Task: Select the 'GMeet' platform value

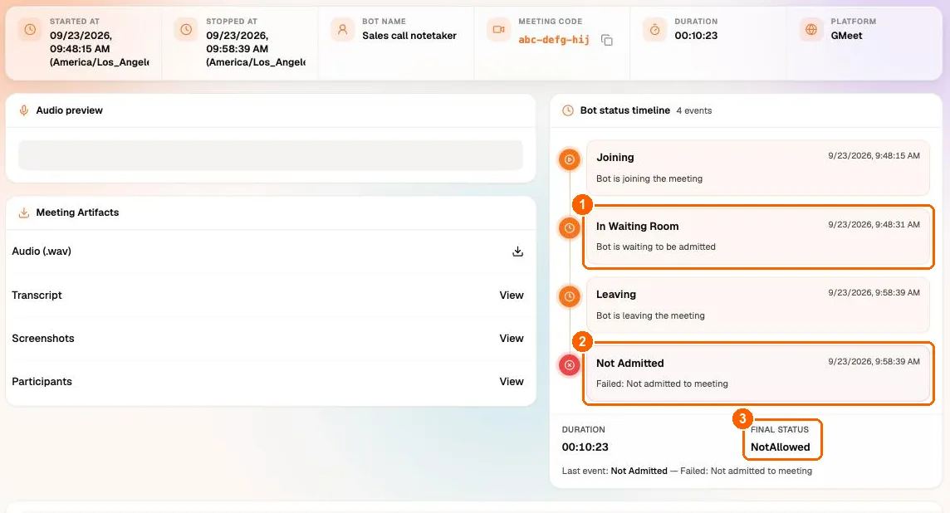Action: click(x=846, y=36)
